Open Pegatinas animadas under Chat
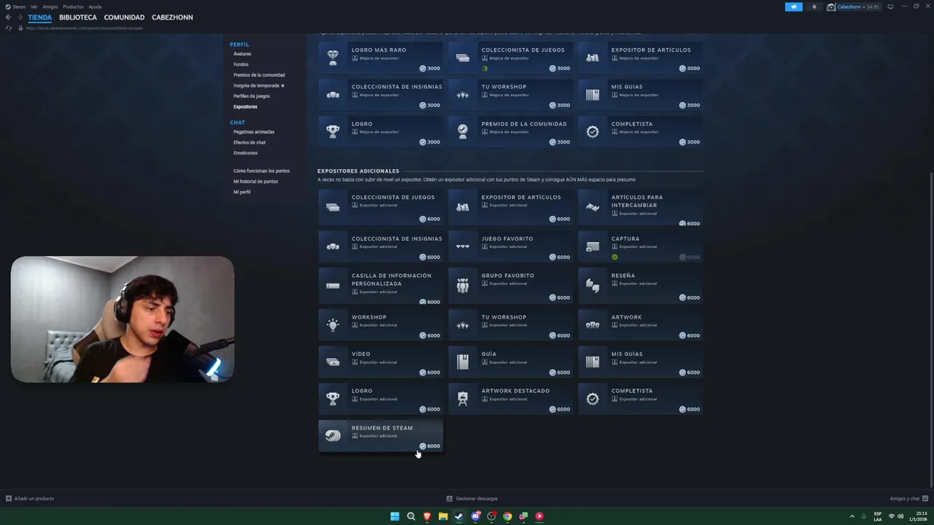This screenshot has width=934, height=525. tap(254, 132)
